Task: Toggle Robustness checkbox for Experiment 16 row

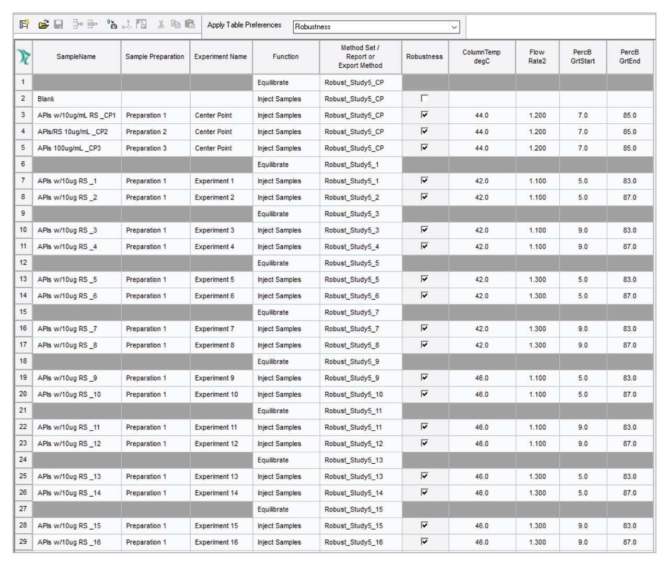Action: (x=424, y=542)
